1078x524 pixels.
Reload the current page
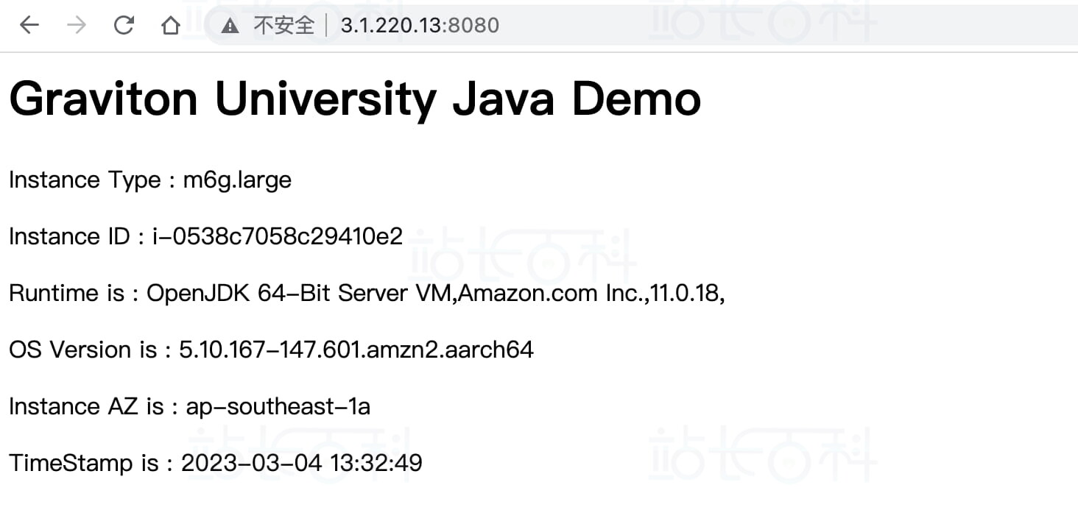pyautogui.click(x=123, y=26)
